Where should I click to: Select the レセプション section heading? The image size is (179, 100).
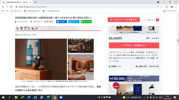pyautogui.click(x=27, y=28)
